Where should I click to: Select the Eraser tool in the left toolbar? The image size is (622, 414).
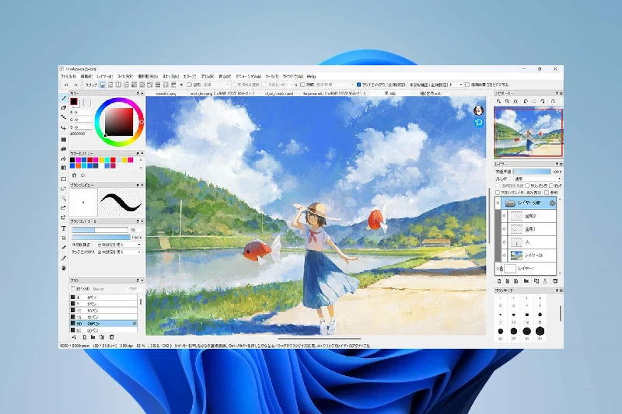point(64,109)
